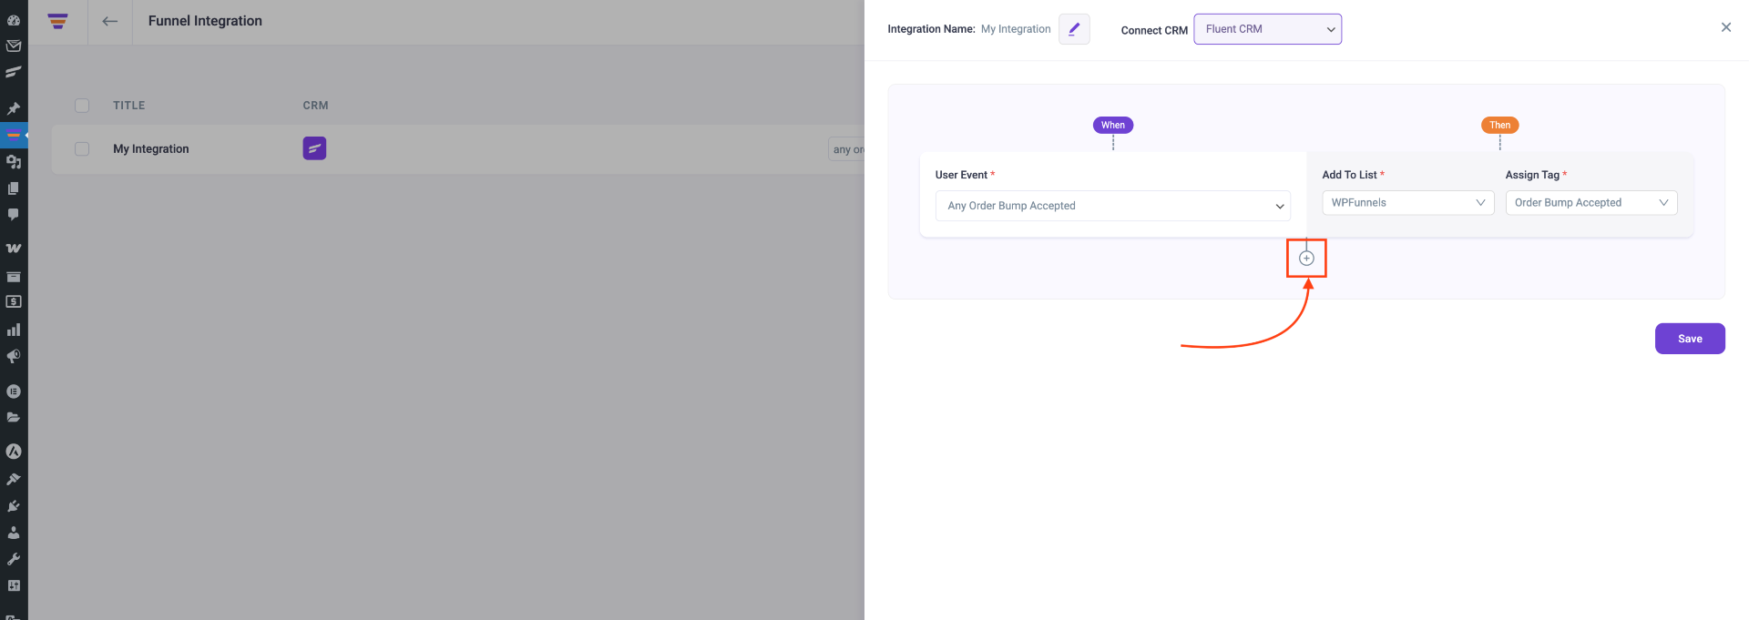1749x620 pixels.
Task: Click the Save button
Action: tap(1690, 338)
